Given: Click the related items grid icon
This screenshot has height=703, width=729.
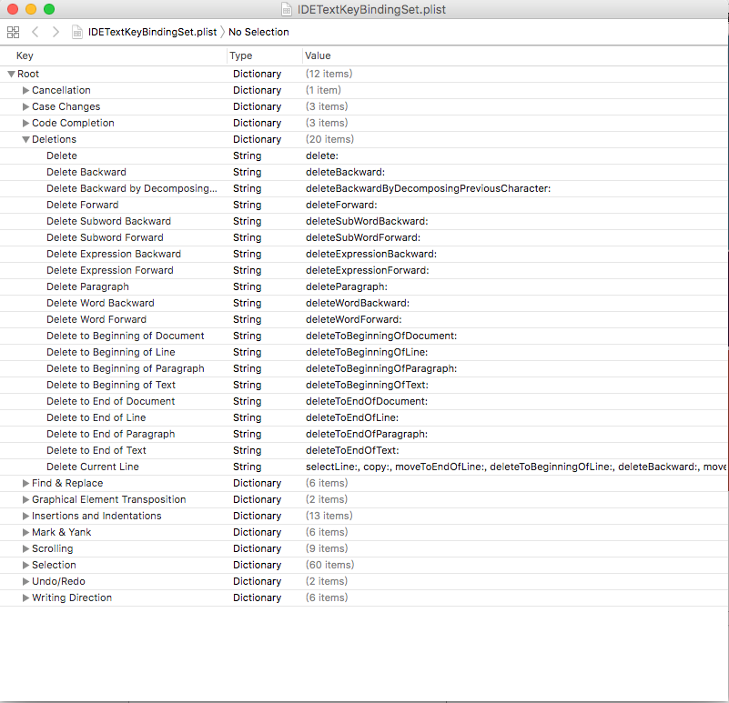Looking at the screenshot, I should click(13, 31).
